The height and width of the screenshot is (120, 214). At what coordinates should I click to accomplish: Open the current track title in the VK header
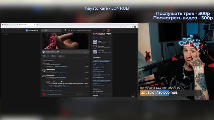84,30
